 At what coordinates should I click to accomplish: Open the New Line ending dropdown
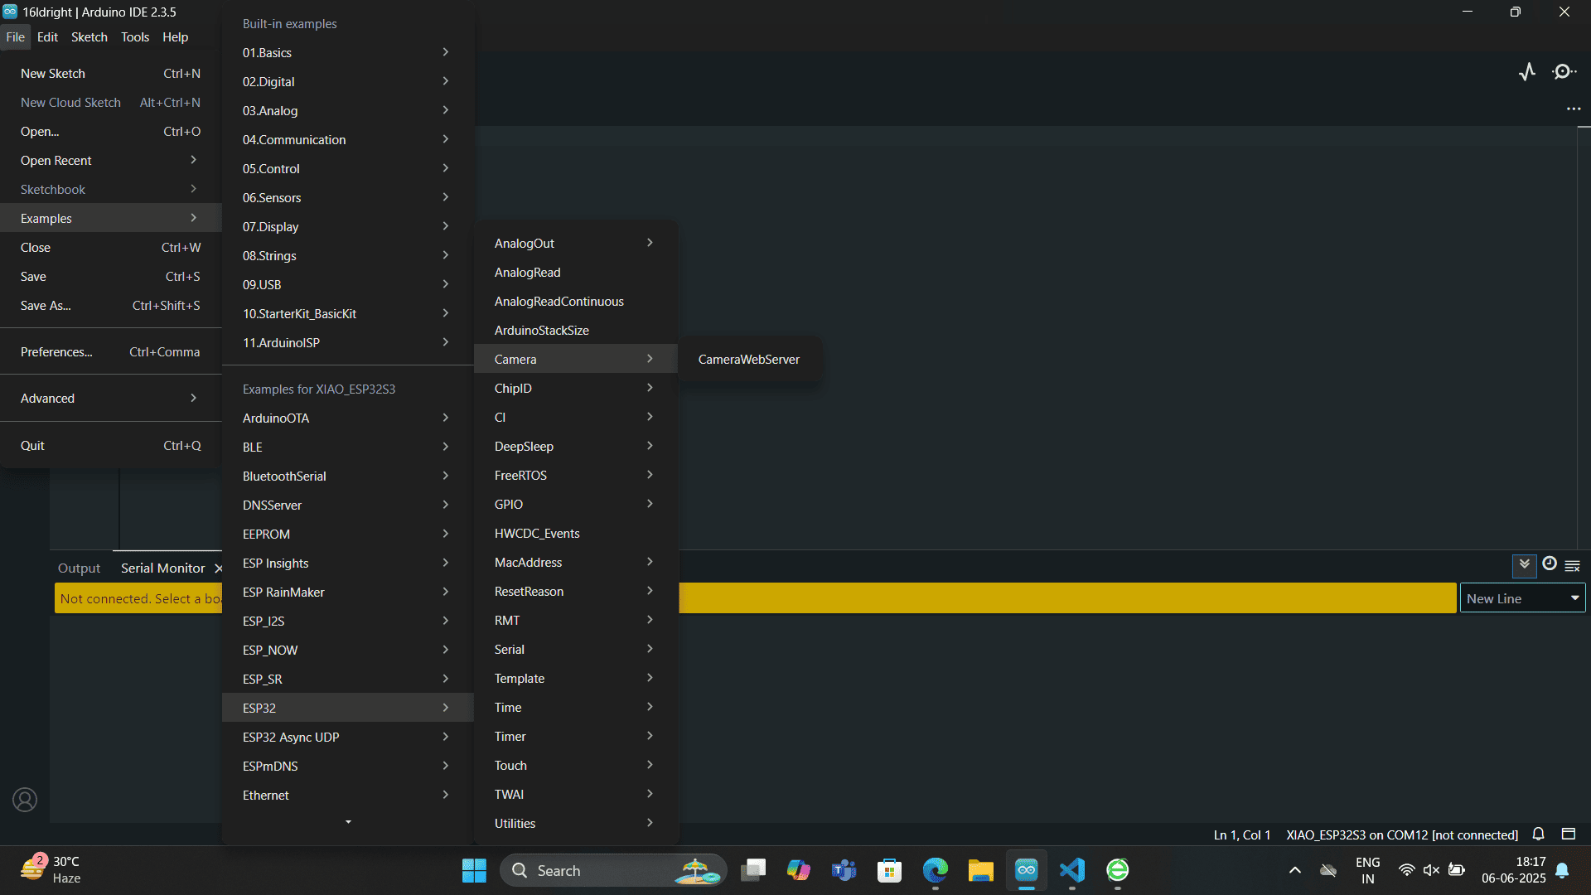[1522, 598]
